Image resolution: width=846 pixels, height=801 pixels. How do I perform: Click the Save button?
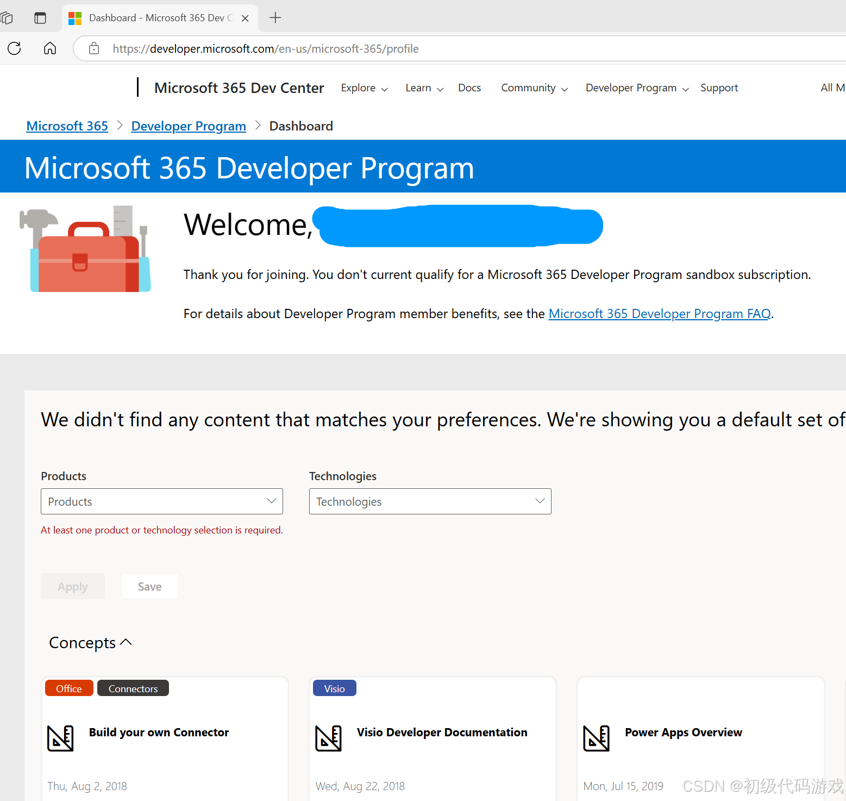(150, 586)
